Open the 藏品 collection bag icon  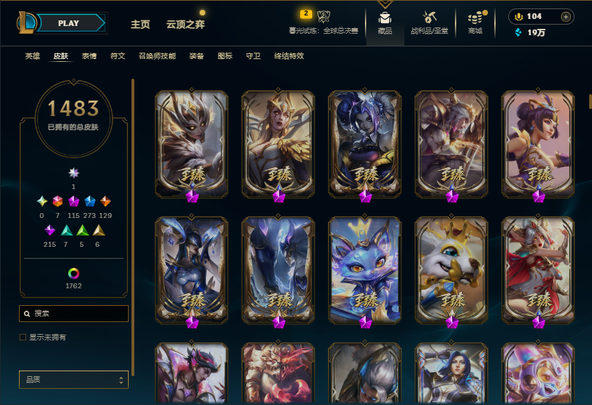point(385,18)
